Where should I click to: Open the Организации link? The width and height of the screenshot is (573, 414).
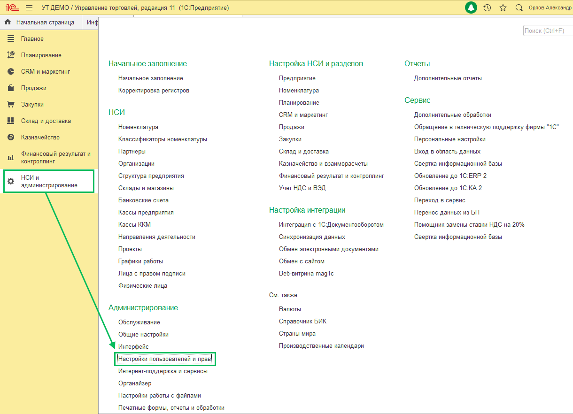tap(136, 163)
